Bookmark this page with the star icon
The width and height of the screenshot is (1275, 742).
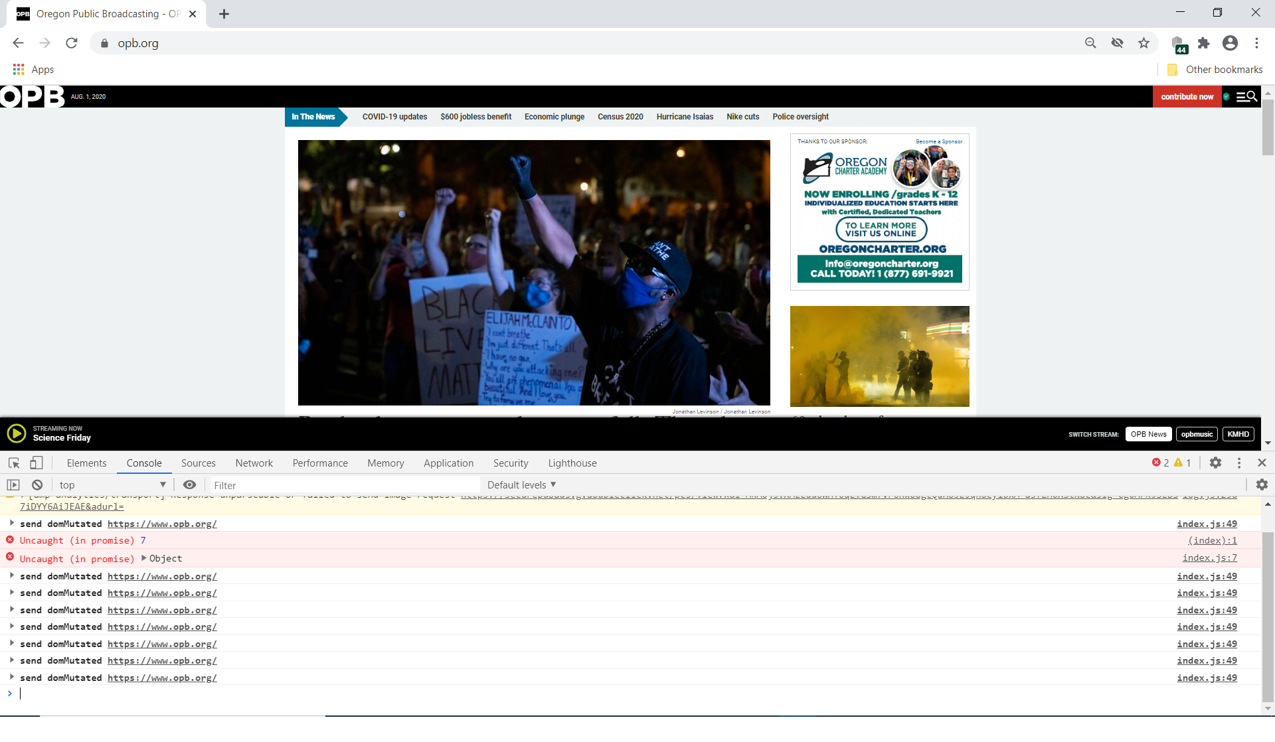(x=1144, y=43)
